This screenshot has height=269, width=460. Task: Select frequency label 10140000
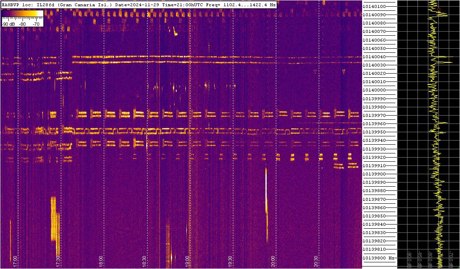[374, 90]
